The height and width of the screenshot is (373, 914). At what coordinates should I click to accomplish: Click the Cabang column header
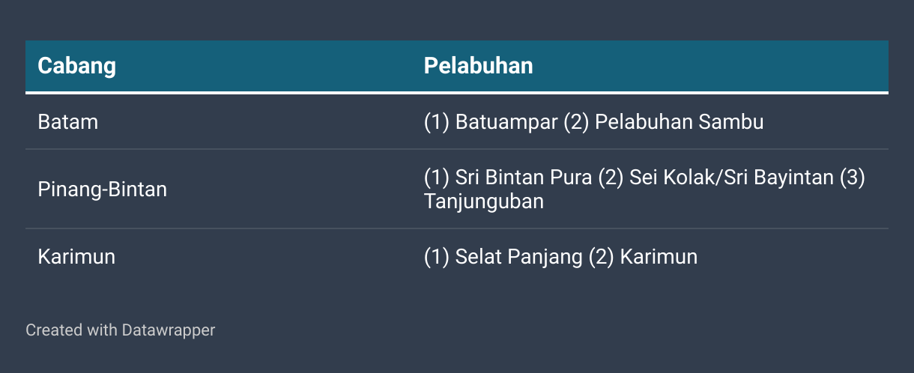[77, 66]
